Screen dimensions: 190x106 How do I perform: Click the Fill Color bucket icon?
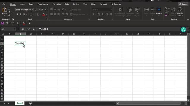[x=38, y=14]
